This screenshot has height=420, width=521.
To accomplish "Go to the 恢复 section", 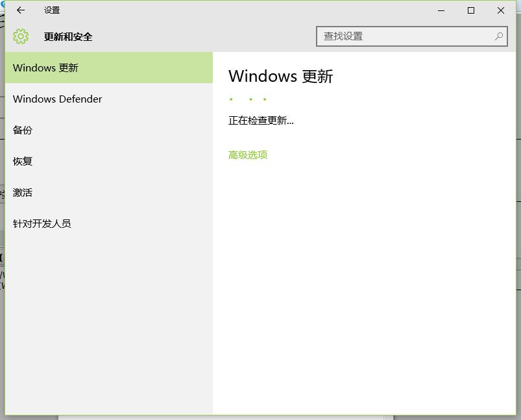I will click(23, 161).
